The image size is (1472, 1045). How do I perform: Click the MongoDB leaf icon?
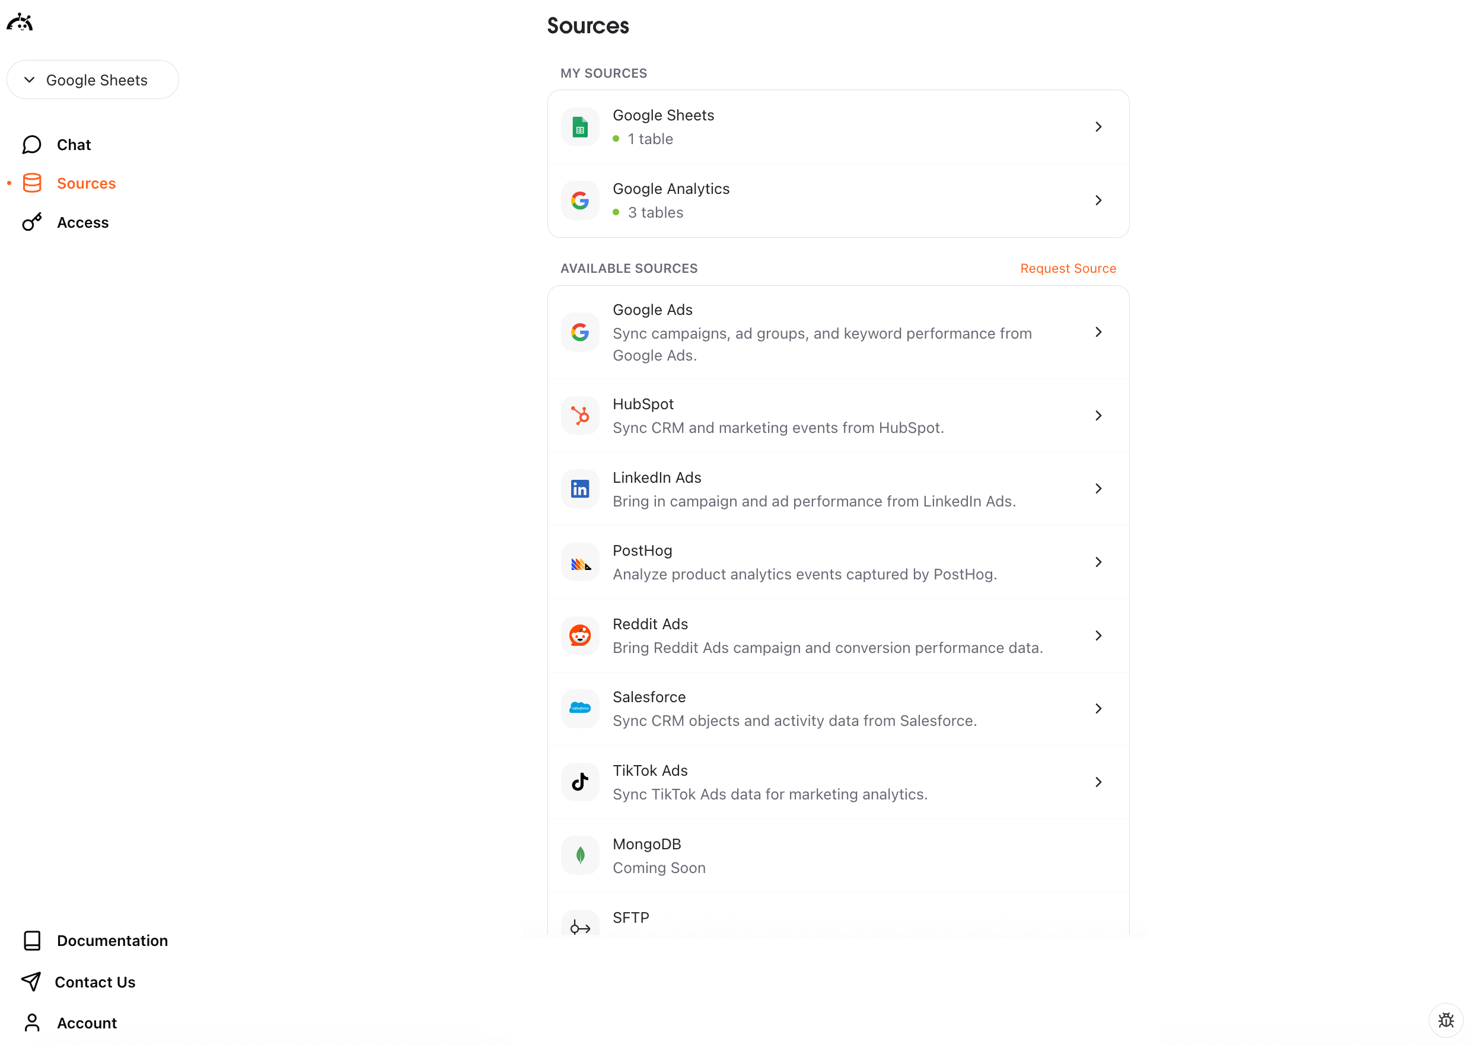pos(579,855)
